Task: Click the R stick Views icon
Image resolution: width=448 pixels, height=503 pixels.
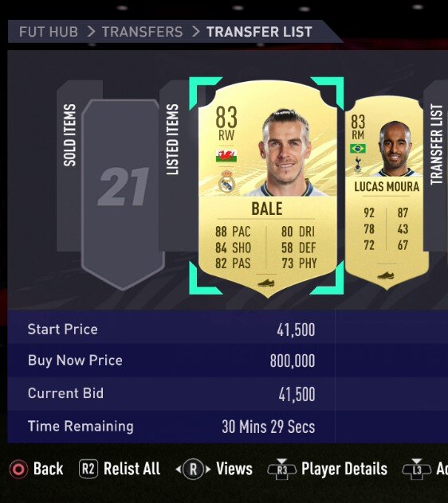Action: [193, 470]
